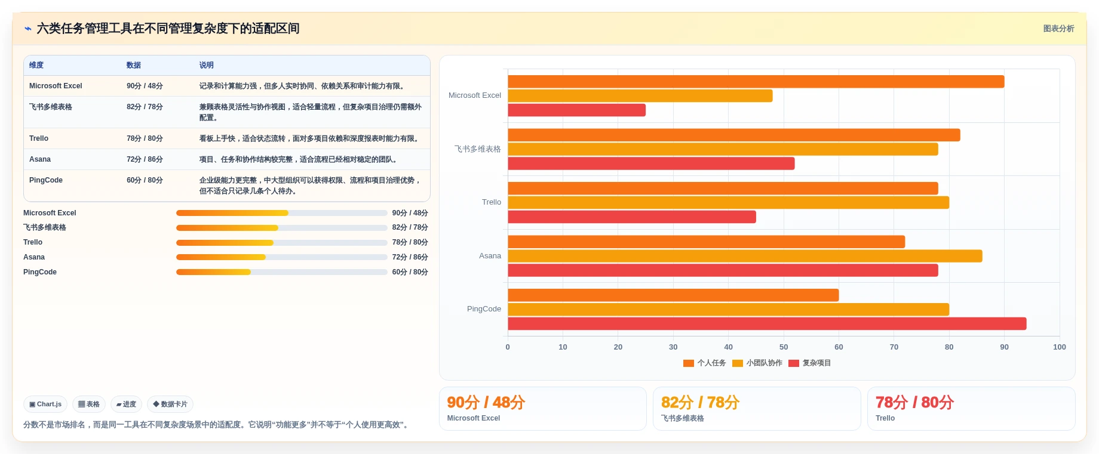Select the 说明 column header
The image size is (1099, 454).
point(207,65)
